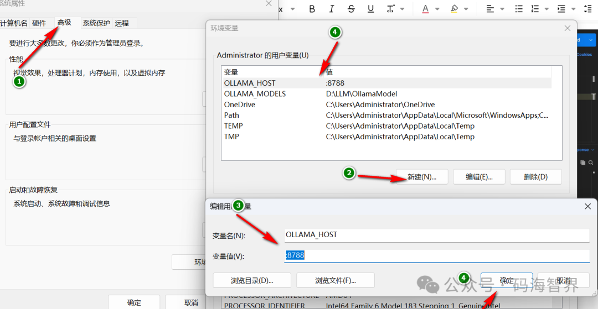Close the edit user variable dialog
The width and height of the screenshot is (598, 309).
(587, 206)
